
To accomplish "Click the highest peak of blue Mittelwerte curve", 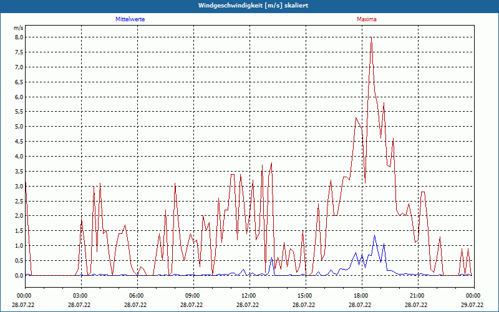I will tap(375, 235).
